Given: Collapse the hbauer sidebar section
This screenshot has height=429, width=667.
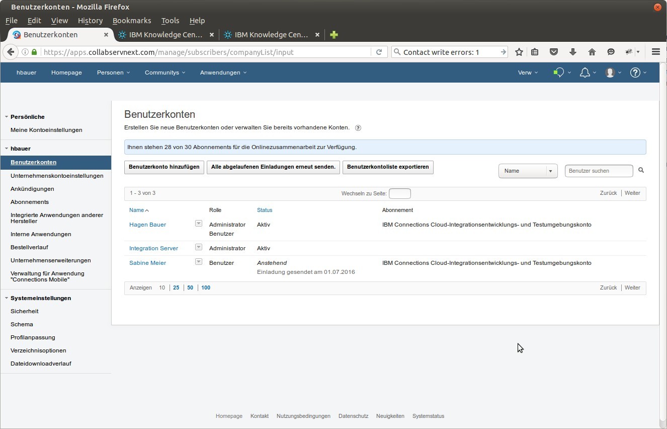Looking at the screenshot, I should 7,149.
